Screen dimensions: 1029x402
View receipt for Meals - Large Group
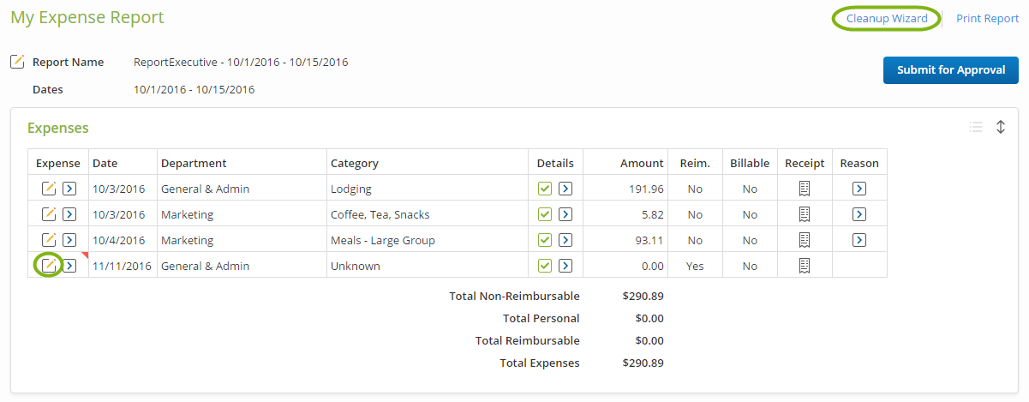[x=804, y=240]
